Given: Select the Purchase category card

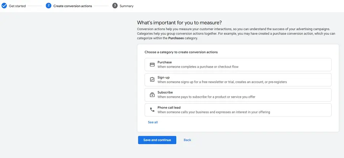Looking at the screenshot, I should 238,64.
